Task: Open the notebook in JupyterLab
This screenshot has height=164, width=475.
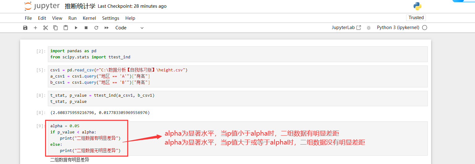Action: tap(346, 27)
